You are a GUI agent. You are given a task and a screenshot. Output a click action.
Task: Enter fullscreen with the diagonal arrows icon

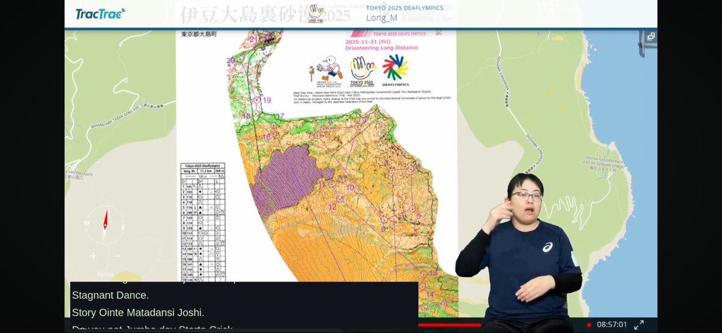point(639,325)
